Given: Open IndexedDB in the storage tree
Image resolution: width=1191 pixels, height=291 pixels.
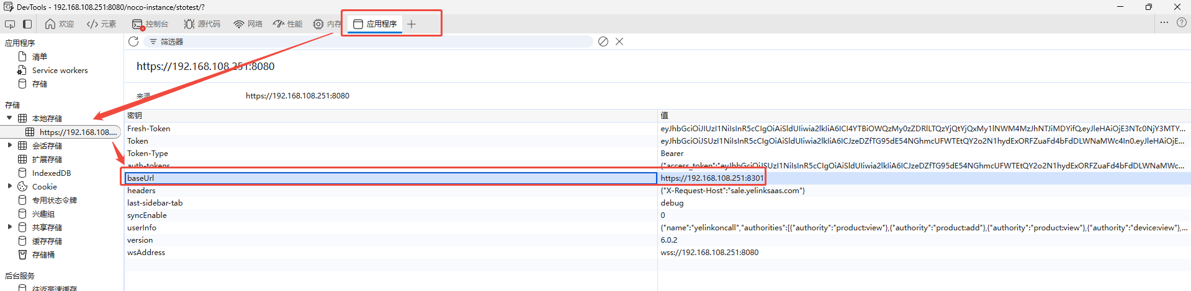Looking at the screenshot, I should click(x=52, y=173).
